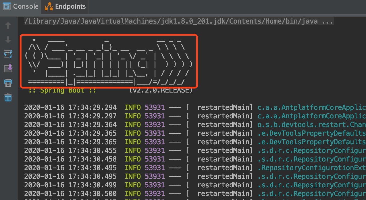Image resolution: width=366 pixels, height=200 pixels.
Task: Clear console with the trash icon
Action: (x=8, y=97)
